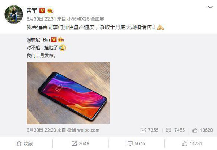Click the 雷军 username link

[x=32, y=11]
